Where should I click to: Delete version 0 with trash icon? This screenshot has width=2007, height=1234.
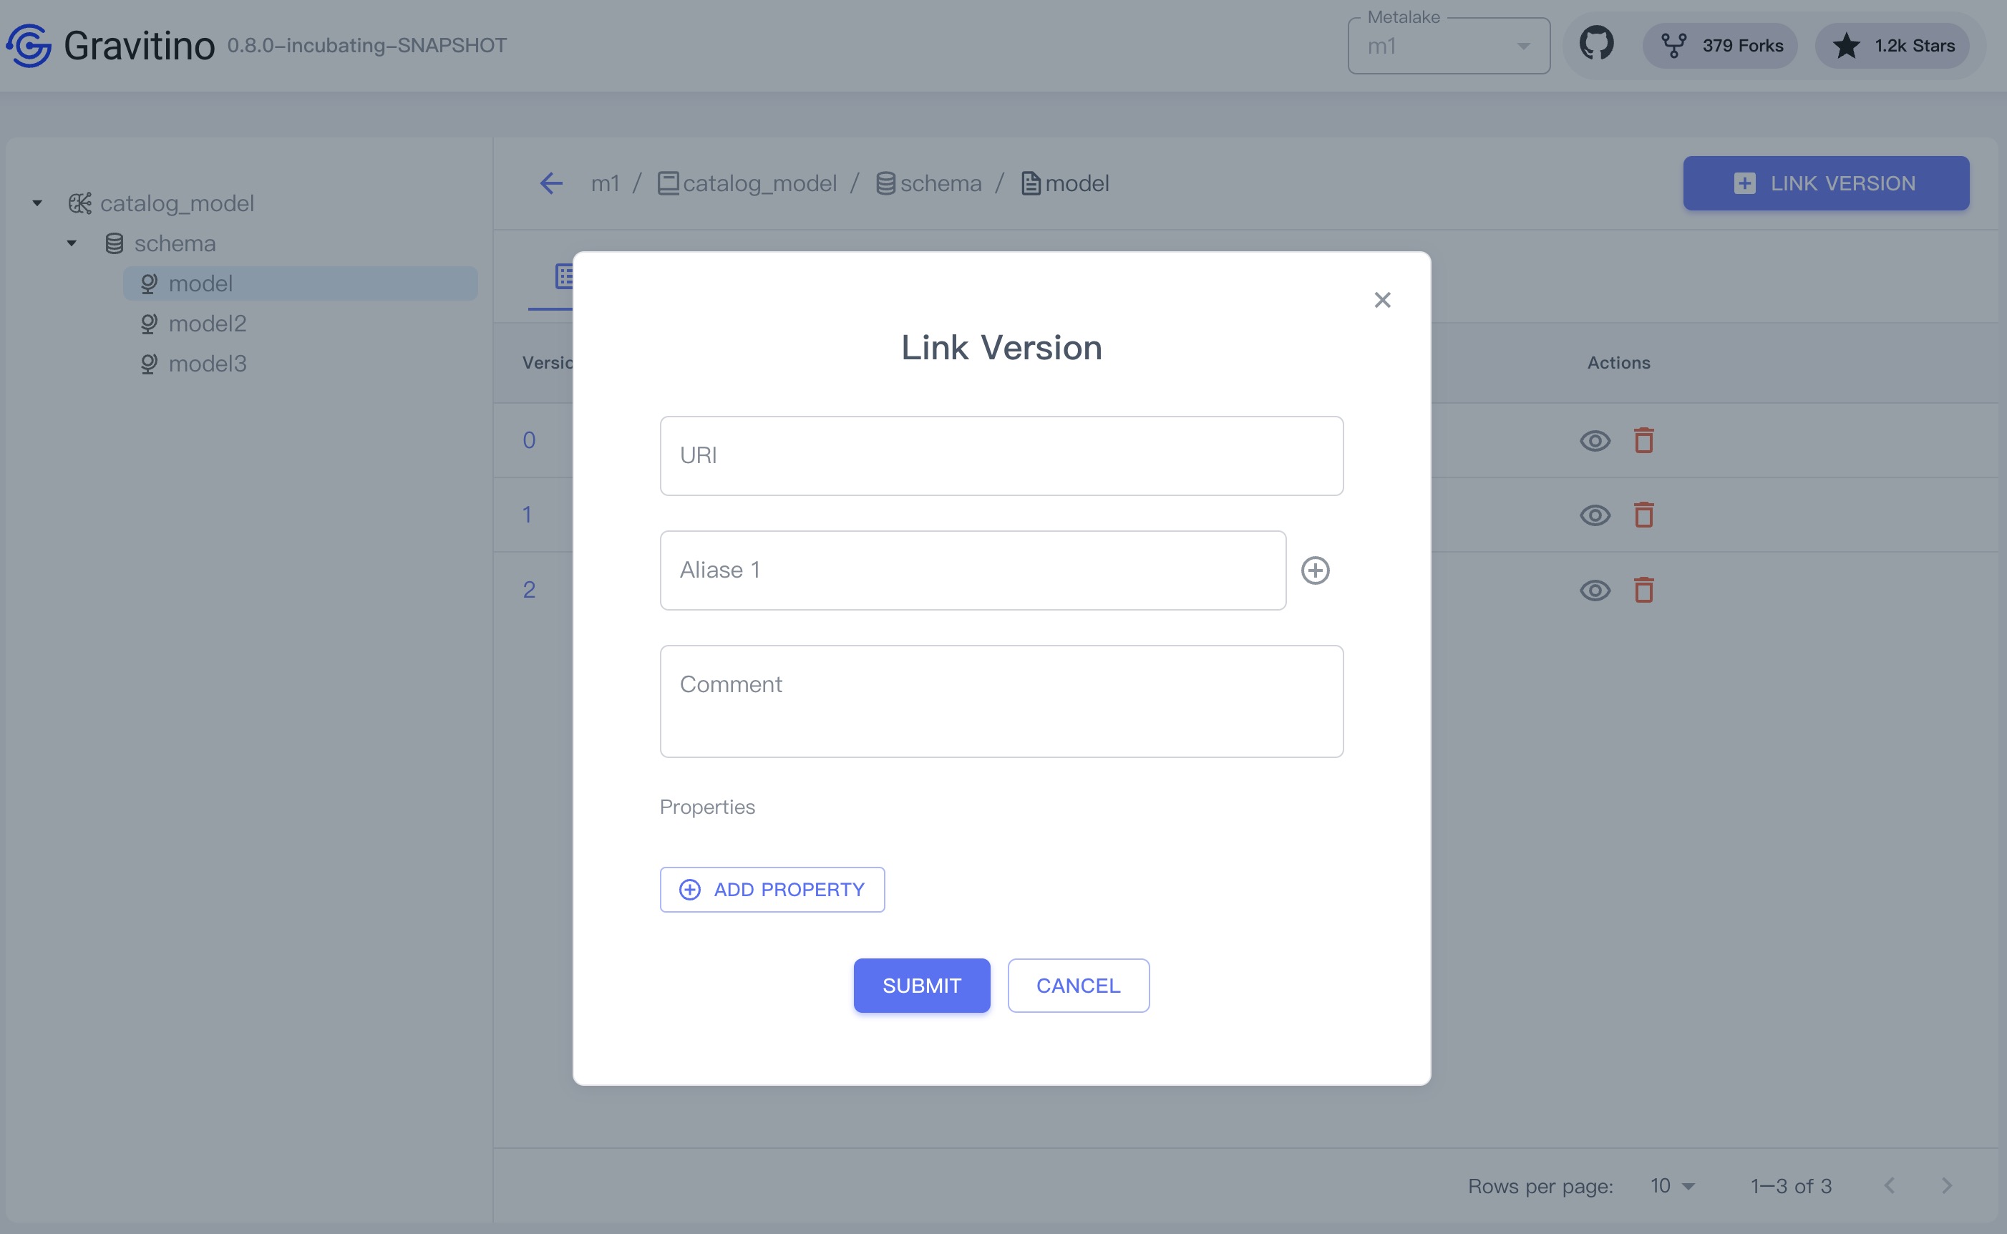(x=1643, y=440)
